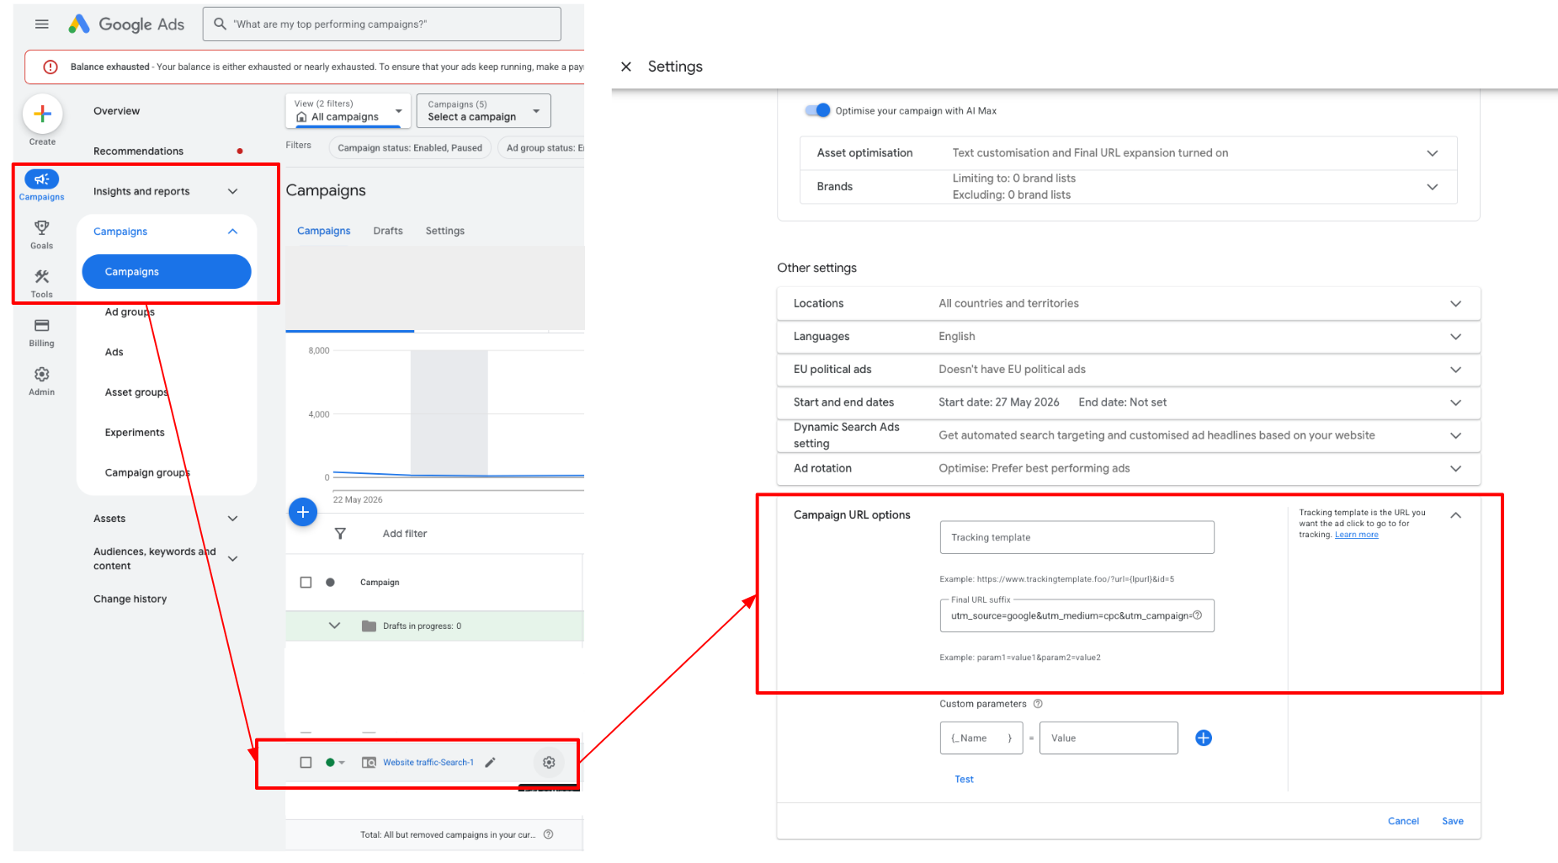
Task: Open Recommendations in navigation
Action: tap(138, 152)
